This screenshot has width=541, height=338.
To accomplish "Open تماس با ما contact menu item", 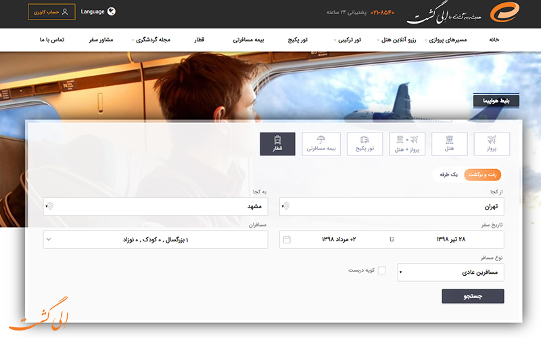I will 52,40.
